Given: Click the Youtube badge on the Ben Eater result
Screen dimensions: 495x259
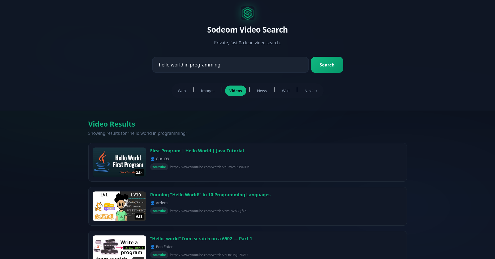Looking at the screenshot, I should pos(159,255).
